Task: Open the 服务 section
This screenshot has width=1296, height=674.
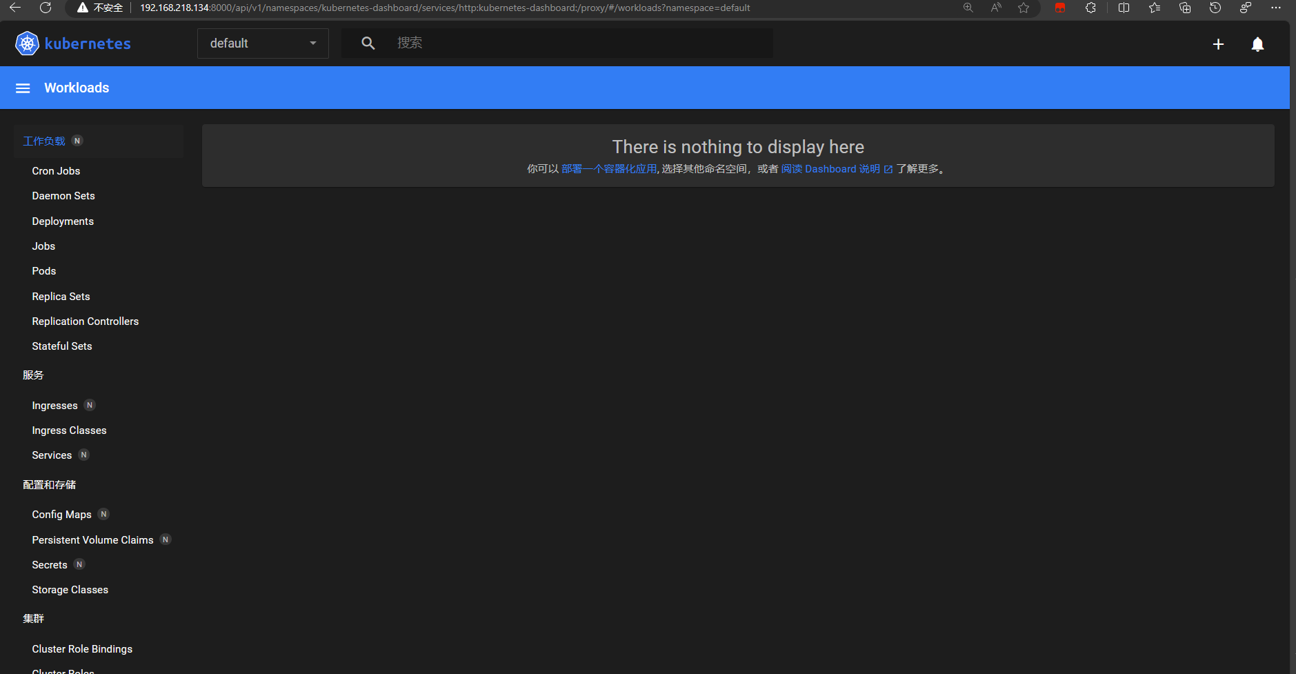Action: click(x=33, y=375)
